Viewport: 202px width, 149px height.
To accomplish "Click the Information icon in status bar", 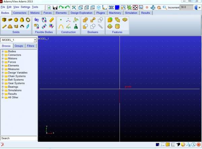I will (194, 145).
